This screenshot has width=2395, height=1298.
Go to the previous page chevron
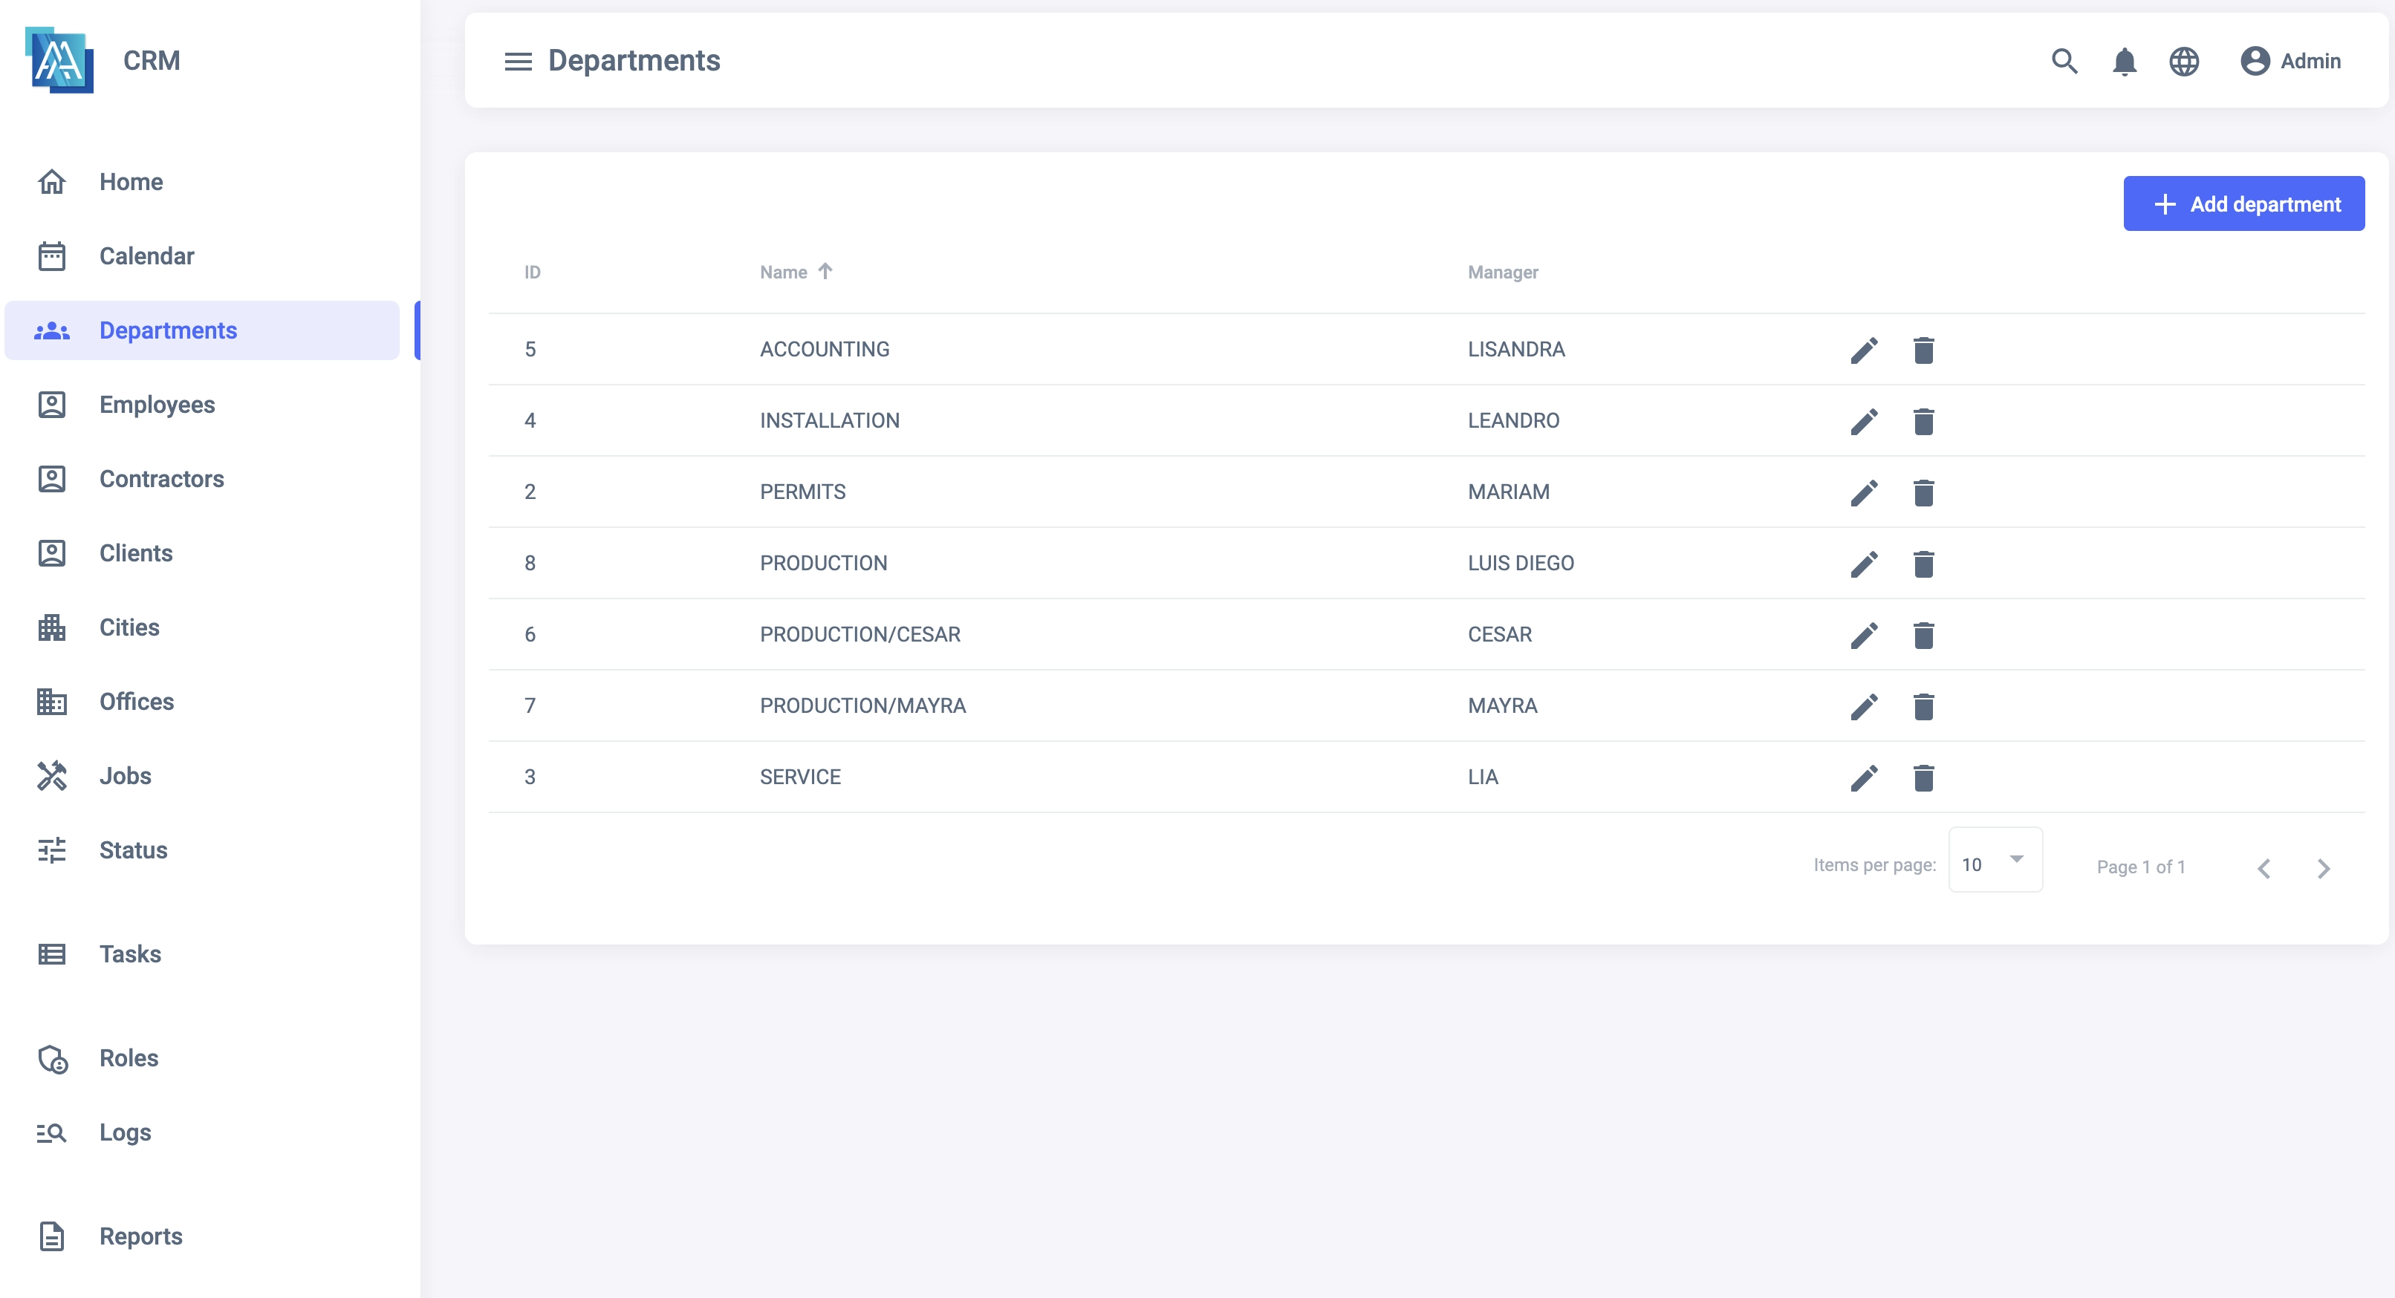click(x=2264, y=868)
